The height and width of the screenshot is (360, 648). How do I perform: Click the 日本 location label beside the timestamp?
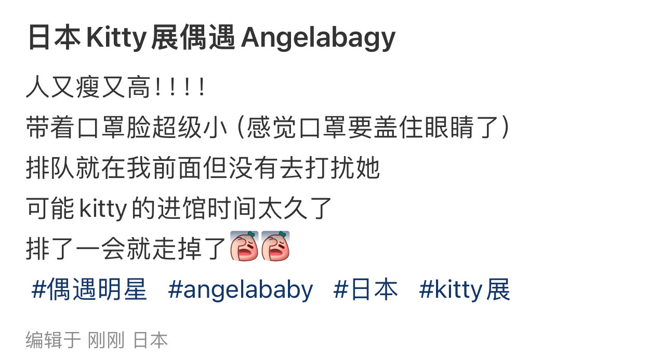click(x=151, y=340)
